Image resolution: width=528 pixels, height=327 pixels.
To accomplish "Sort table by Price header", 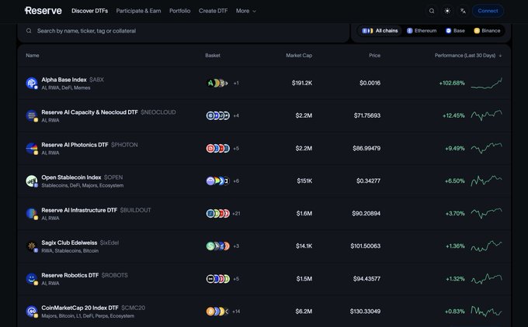I will pyautogui.click(x=374, y=56).
